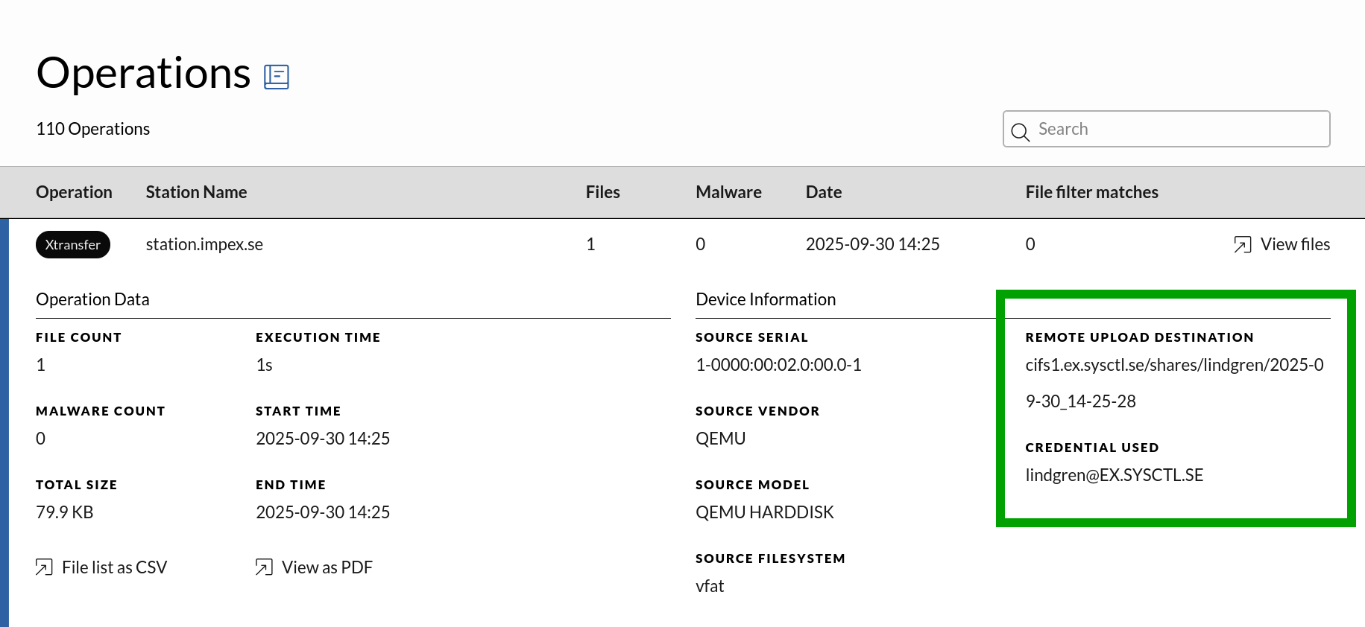
Task: Select the remote upload destination path
Action: [x=1173, y=365]
